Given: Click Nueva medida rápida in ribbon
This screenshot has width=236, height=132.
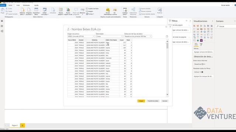Looking at the screenshot, I should [147, 14].
